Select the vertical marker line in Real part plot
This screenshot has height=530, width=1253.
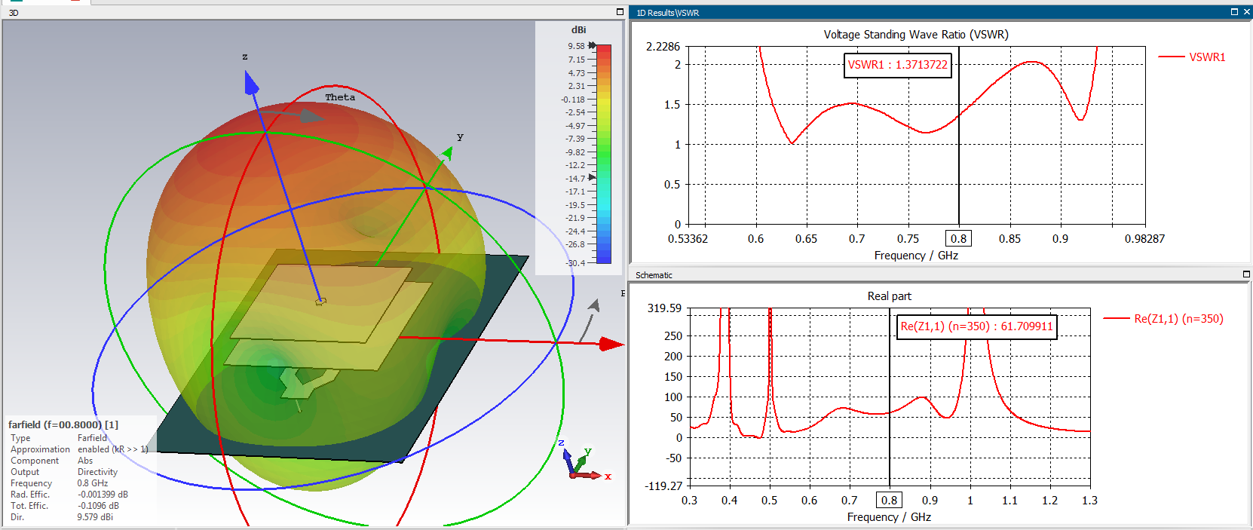coord(890,397)
